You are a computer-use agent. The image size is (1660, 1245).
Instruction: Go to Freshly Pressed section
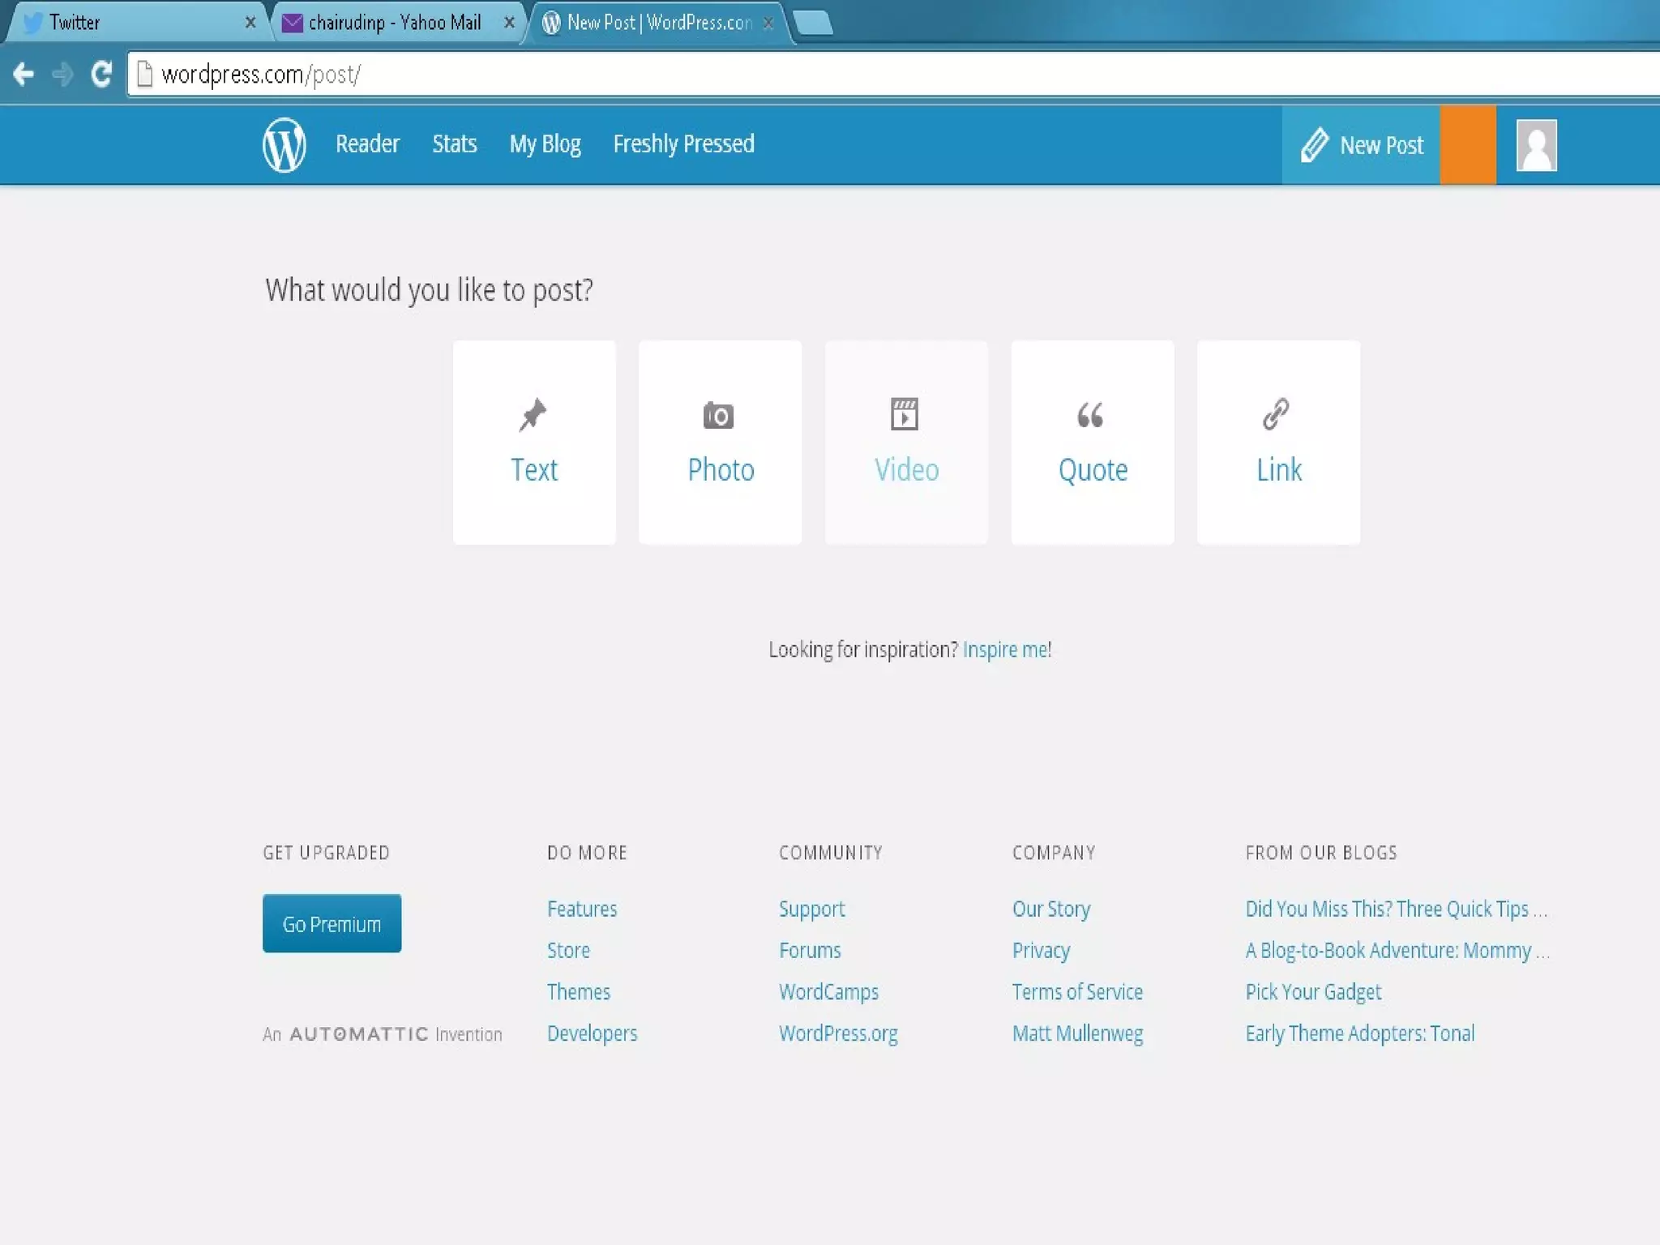coord(683,144)
